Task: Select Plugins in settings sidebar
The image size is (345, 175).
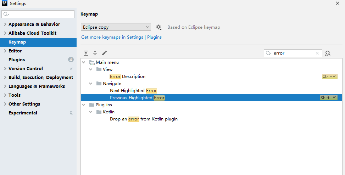Action: (x=17, y=60)
